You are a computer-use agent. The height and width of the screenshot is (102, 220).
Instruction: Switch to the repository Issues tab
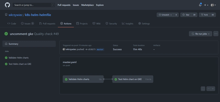(x=28, y=24)
